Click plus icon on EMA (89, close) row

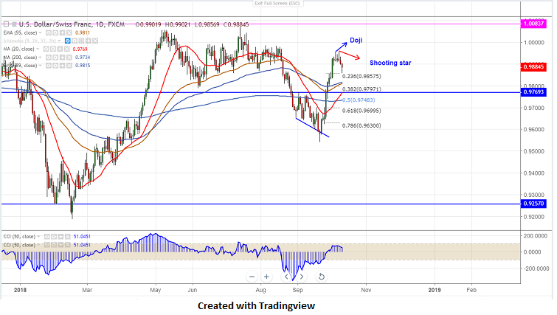click(63, 66)
